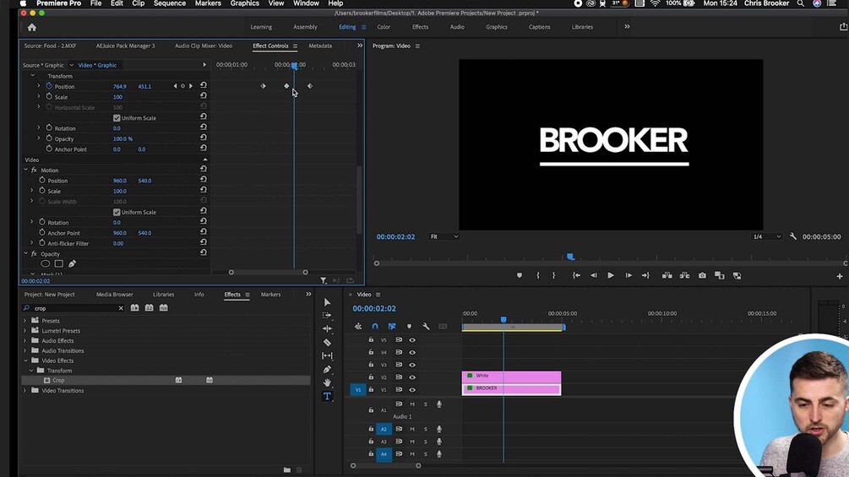This screenshot has width=849, height=477.
Task: Select the Razor tool
Action: (327, 342)
